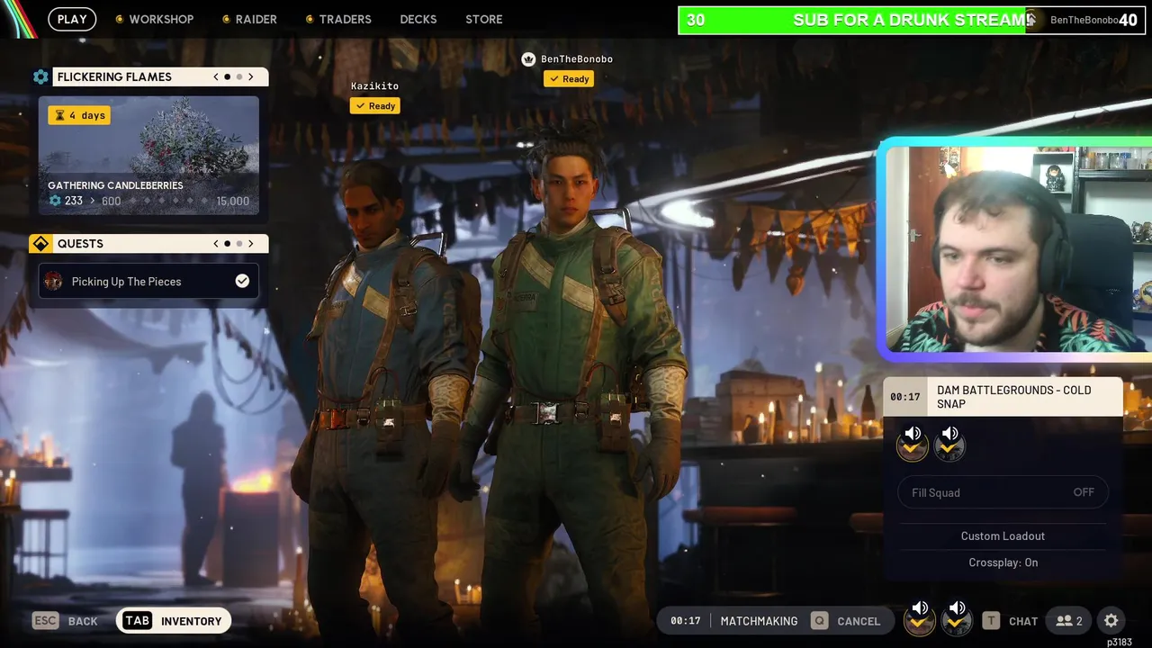Open the Picking Up The Pieces quest
This screenshot has width=1152, height=648.
coord(148,282)
